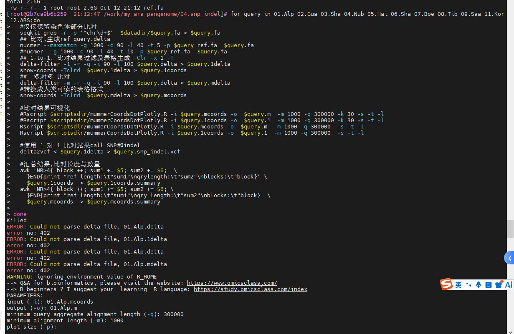This screenshot has width=514, height=334.
Task: Click the magenta 'done' keyword
Action: tap(20, 214)
